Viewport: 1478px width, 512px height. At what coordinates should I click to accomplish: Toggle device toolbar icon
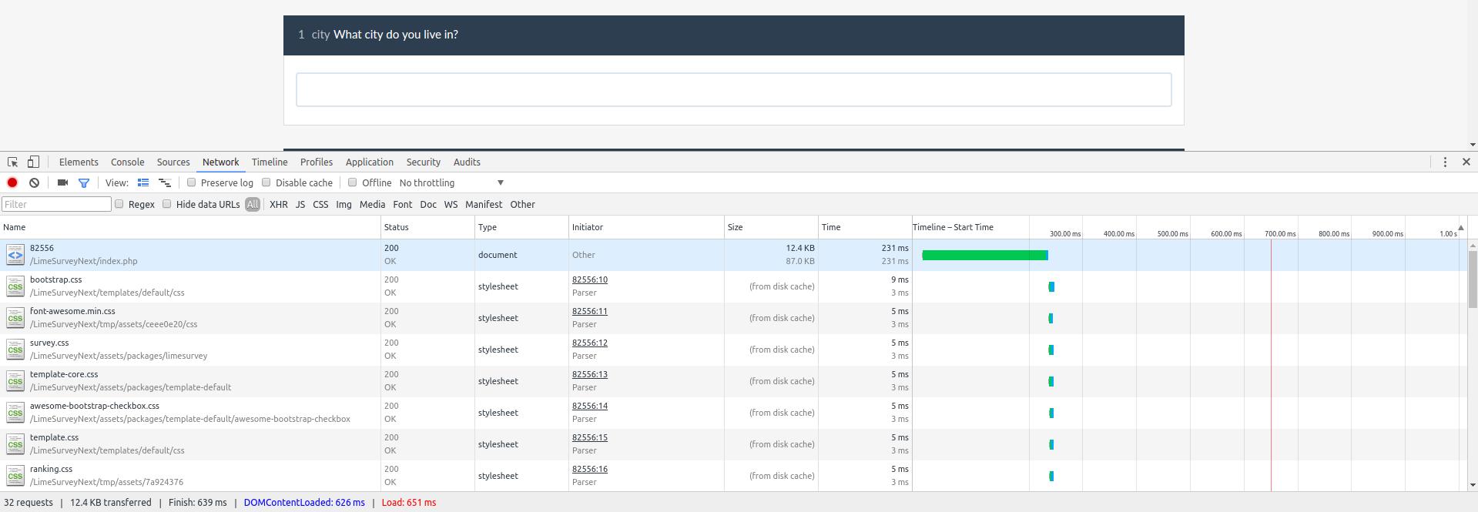33,162
